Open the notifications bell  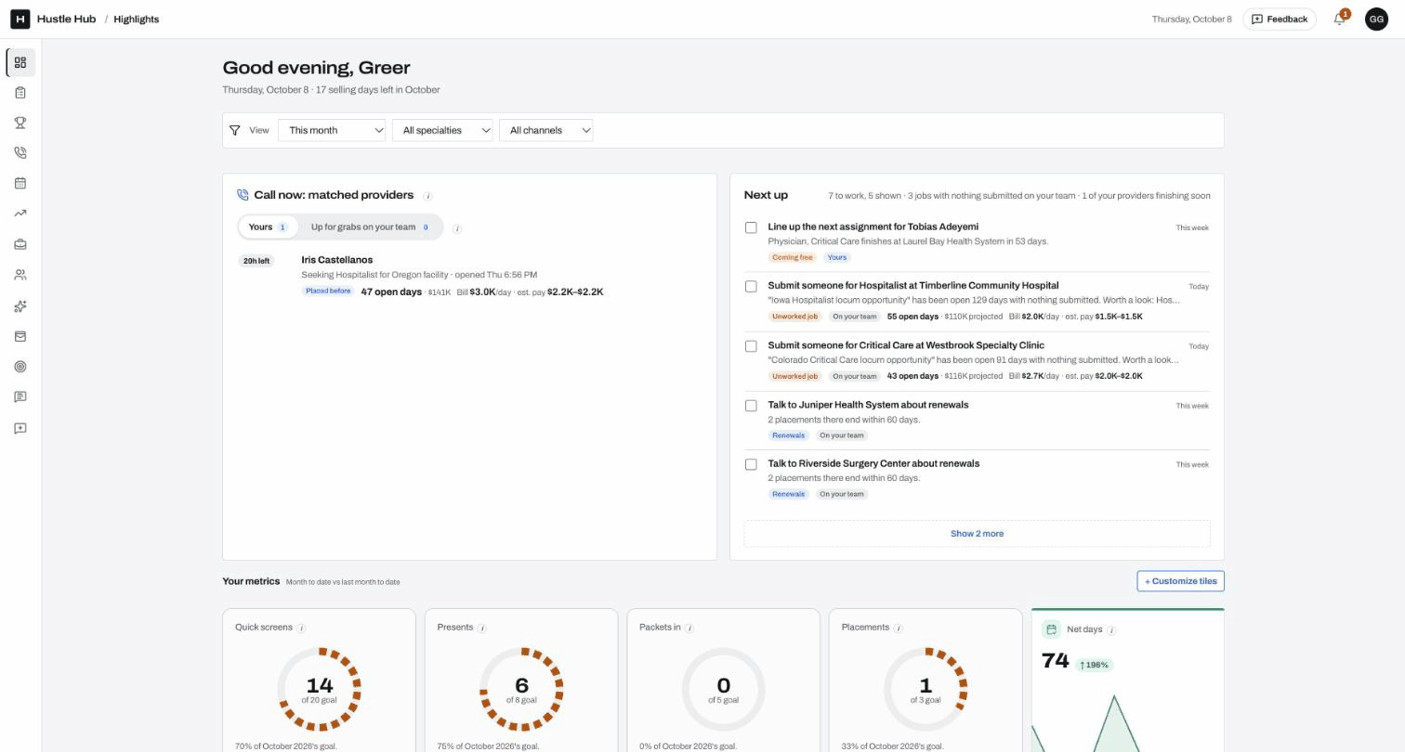coord(1340,19)
